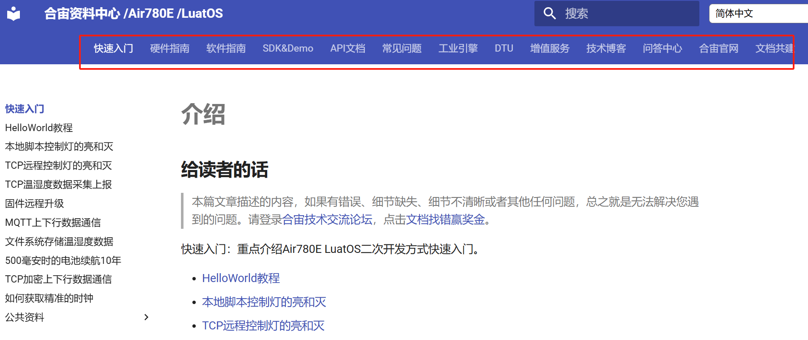808x340 pixels.
Task: Open 500毫安时的电池续航10年 sidebar item
Action: click(63, 260)
